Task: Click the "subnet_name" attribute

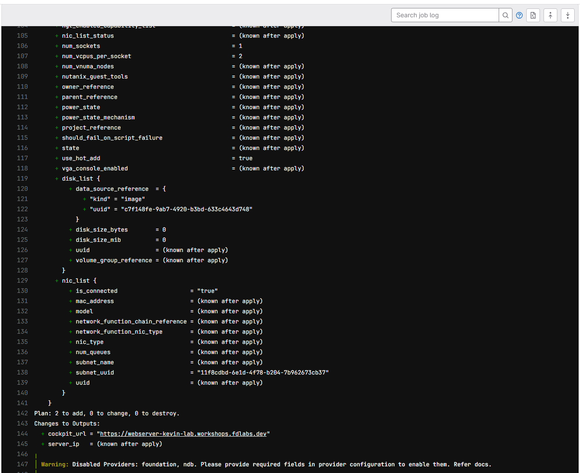Action: coord(95,363)
